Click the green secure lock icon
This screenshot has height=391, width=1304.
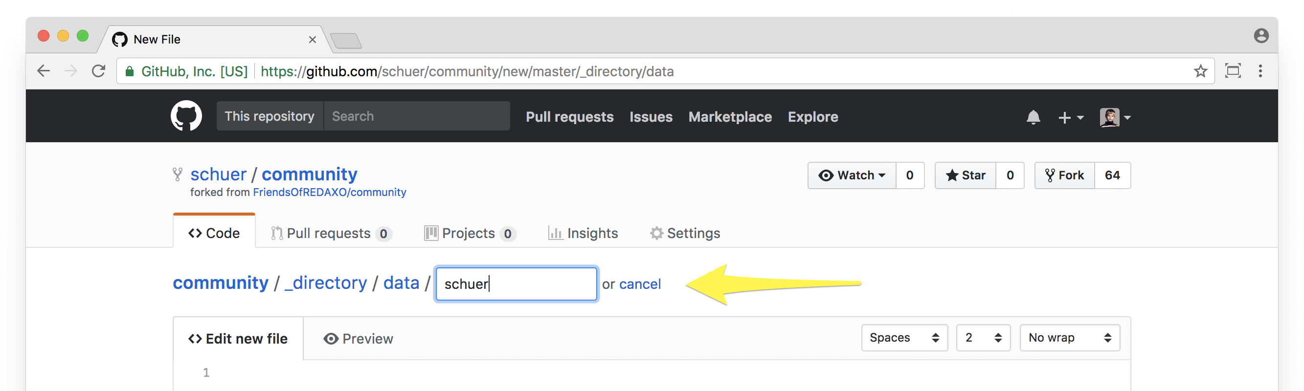pos(130,71)
